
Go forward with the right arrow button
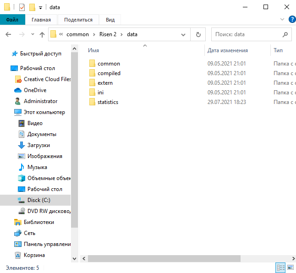point(22,34)
